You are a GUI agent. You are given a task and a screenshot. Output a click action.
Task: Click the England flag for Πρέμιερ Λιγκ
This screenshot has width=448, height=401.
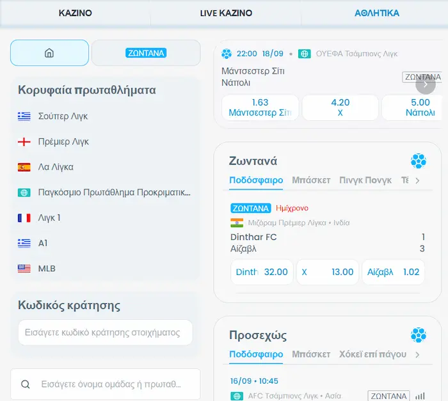(24, 142)
